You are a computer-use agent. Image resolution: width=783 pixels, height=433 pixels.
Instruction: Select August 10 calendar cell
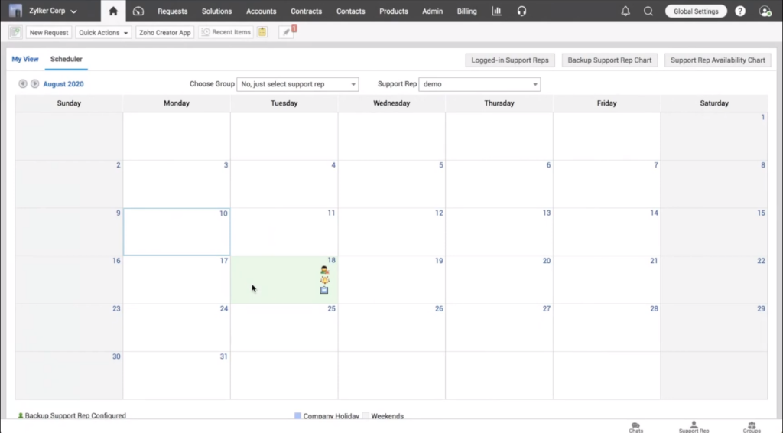177,232
